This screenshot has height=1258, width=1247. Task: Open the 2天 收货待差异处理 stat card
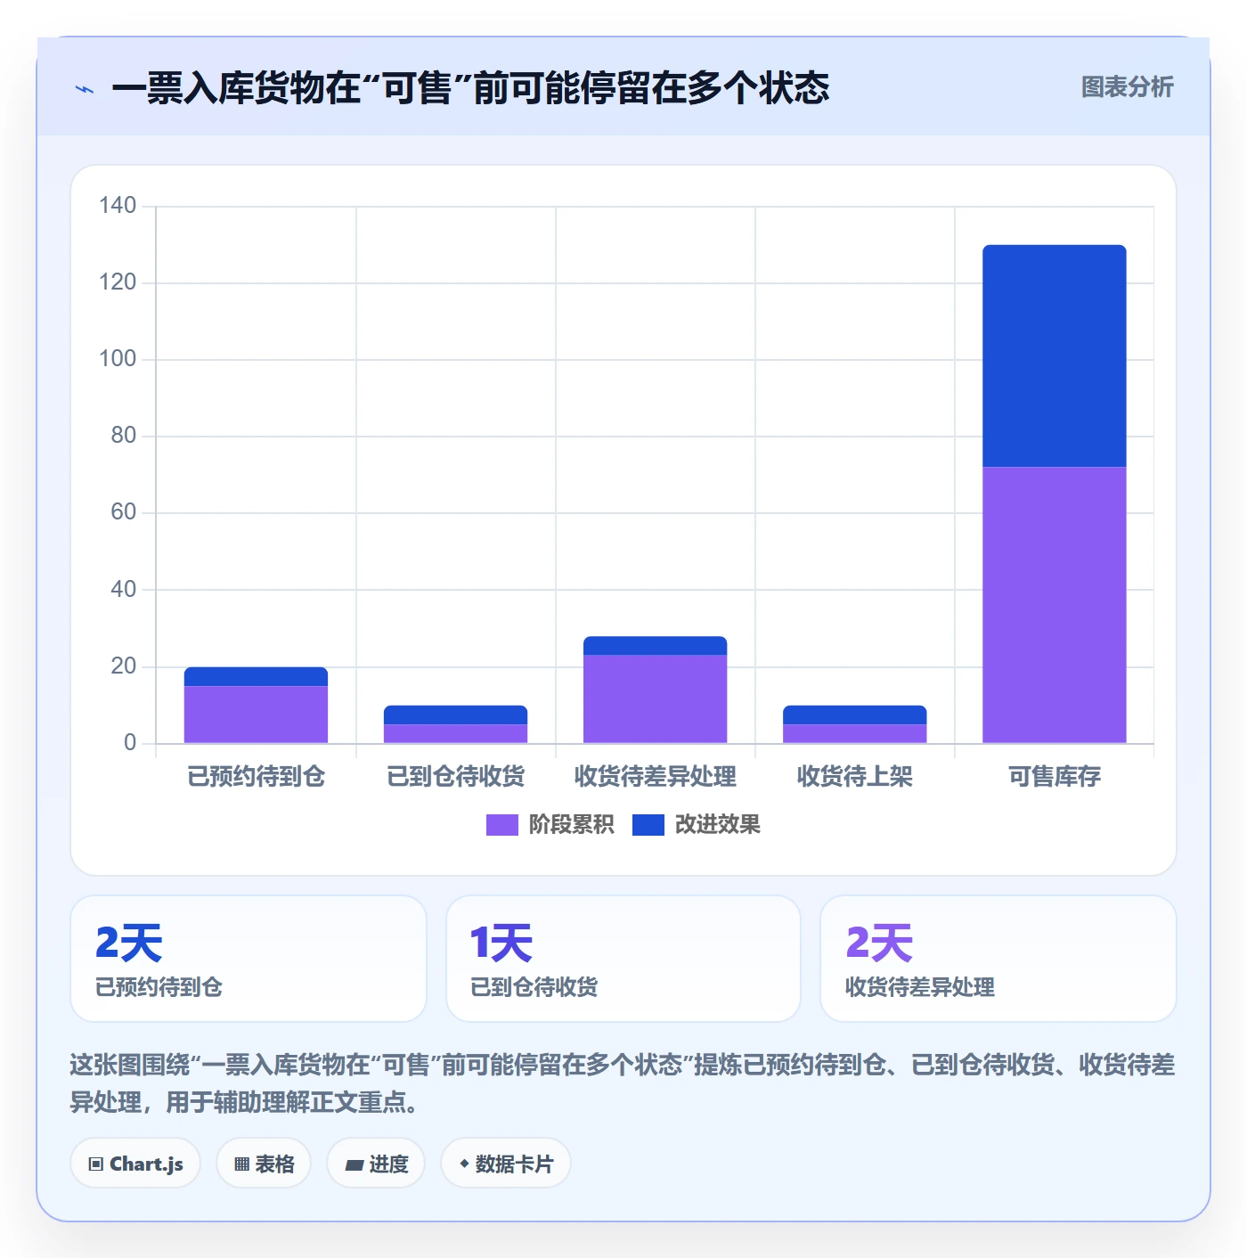[998, 959]
